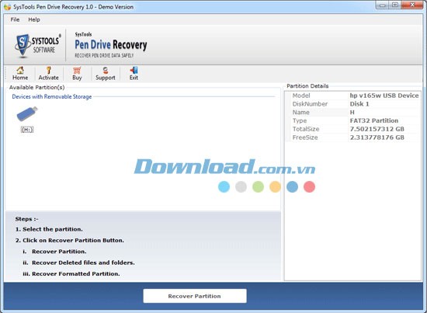Click FreeSize value 2.313778176 GB
427x313 pixels.
click(x=377, y=137)
